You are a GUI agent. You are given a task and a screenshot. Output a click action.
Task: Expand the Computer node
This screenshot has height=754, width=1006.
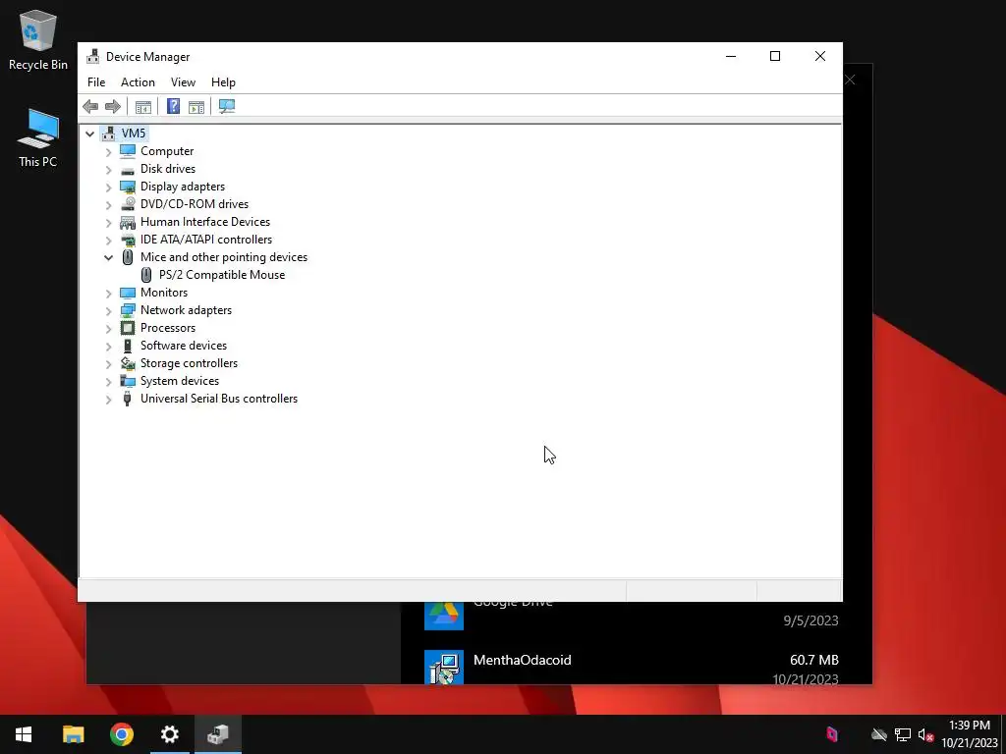pyautogui.click(x=108, y=152)
